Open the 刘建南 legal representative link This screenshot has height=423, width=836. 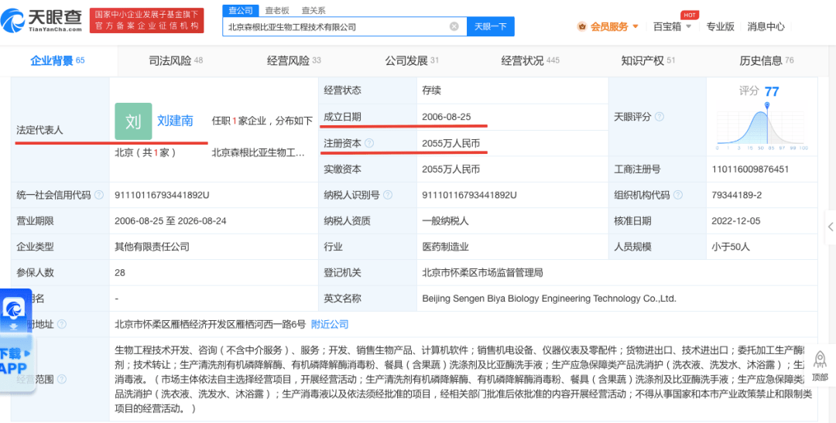(x=175, y=121)
